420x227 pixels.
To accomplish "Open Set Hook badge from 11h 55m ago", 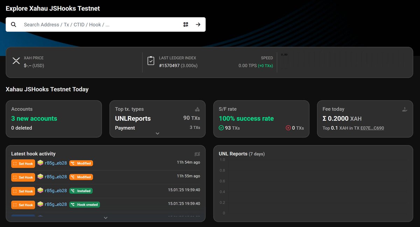I will tap(23, 177).
